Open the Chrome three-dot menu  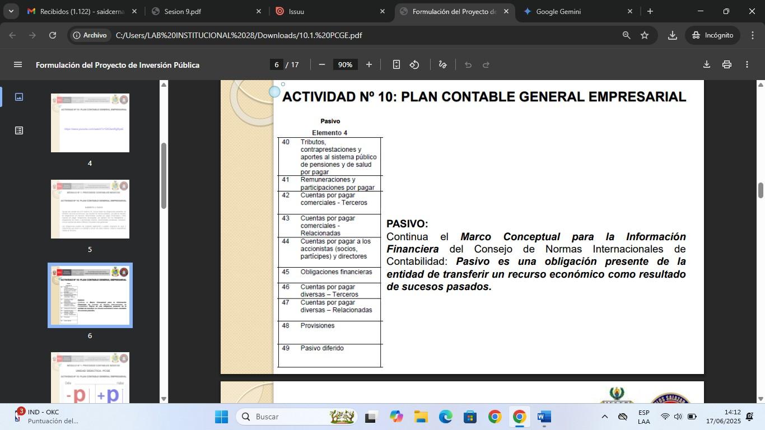pyautogui.click(x=752, y=35)
